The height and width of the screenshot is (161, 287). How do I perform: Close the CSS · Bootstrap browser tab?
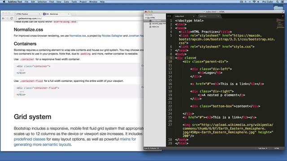[x=69, y=14]
